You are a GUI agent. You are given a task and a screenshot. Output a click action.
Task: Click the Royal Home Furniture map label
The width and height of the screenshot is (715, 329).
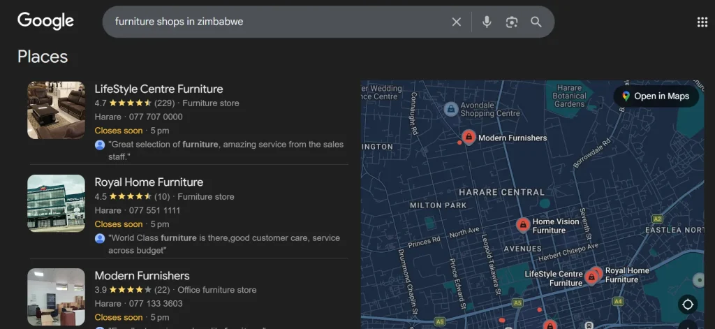click(627, 275)
